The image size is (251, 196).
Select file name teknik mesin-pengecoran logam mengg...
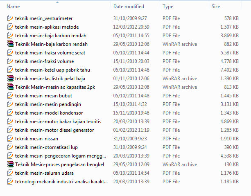click(61, 156)
